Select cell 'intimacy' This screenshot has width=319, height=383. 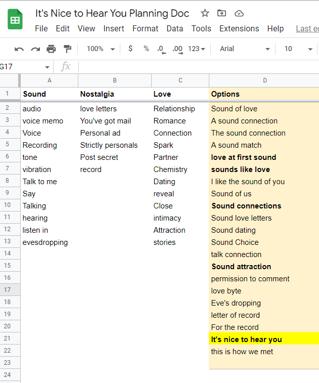[180, 218]
